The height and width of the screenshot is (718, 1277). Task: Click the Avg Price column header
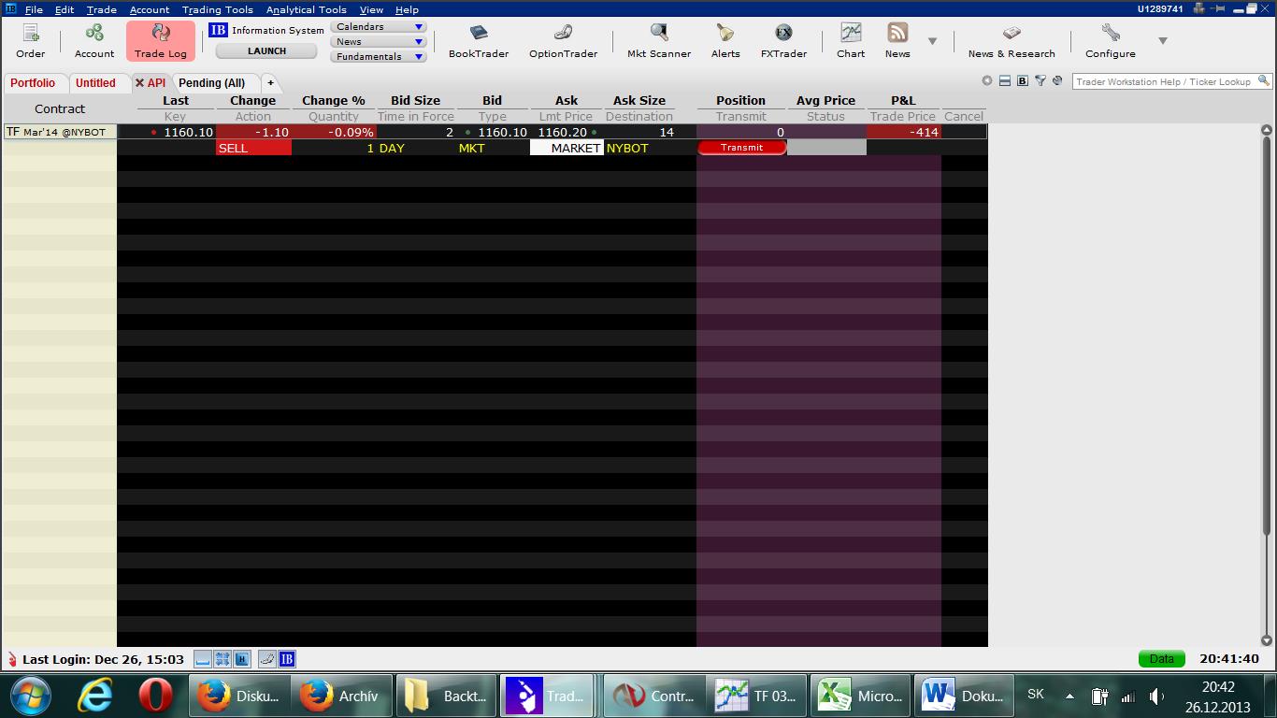click(x=825, y=100)
